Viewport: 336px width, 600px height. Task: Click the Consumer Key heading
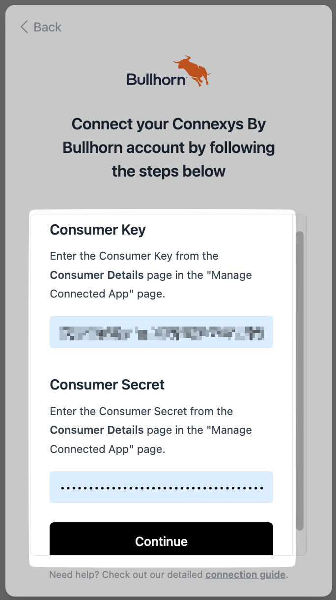(x=98, y=230)
